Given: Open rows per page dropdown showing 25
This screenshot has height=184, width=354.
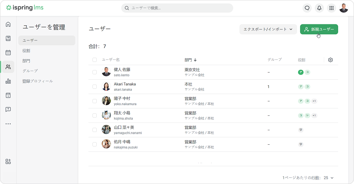Looking at the screenshot, I should 329,178.
